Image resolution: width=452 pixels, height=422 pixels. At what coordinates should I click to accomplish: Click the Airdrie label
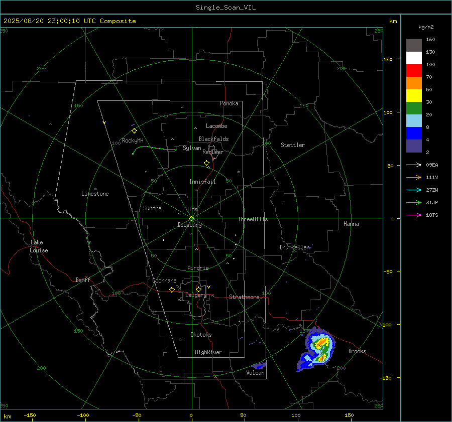(198, 268)
